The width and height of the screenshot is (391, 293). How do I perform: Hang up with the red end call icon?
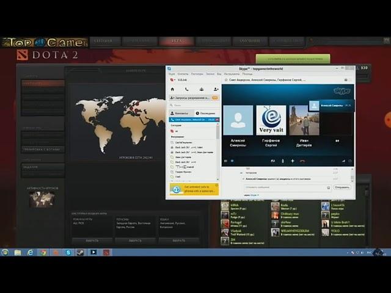302,161
